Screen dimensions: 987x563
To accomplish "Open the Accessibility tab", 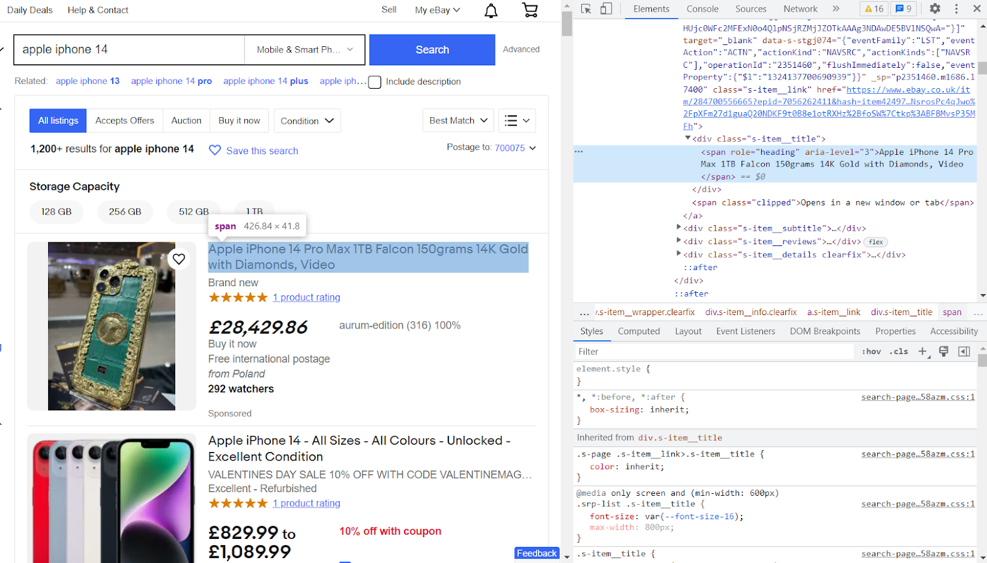I will coord(954,331).
